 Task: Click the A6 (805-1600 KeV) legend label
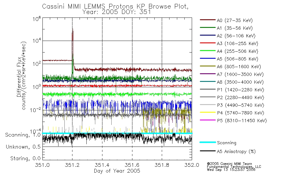239,67
